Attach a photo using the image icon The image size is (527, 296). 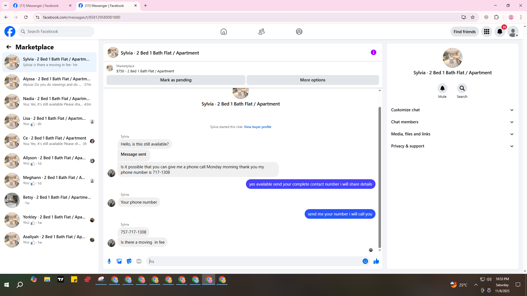click(119, 261)
